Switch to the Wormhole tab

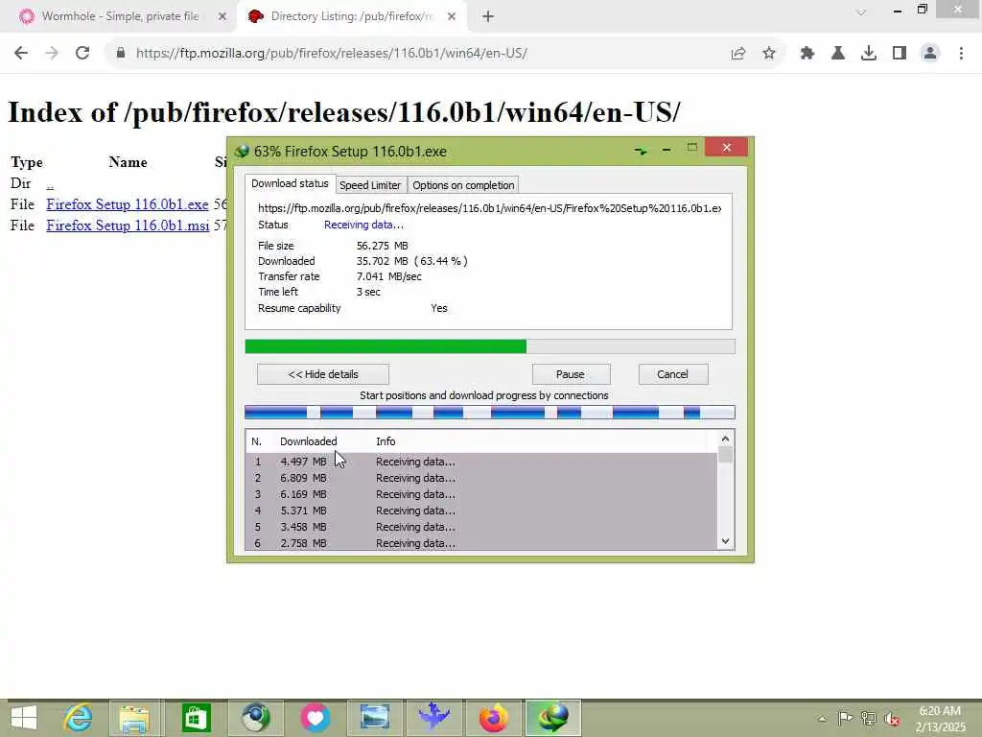120,17
